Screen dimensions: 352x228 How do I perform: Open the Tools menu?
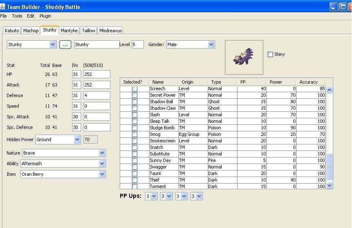(17, 16)
